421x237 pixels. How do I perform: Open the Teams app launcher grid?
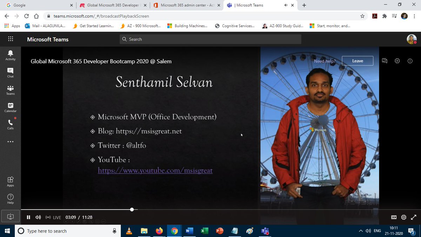pyautogui.click(x=10, y=39)
